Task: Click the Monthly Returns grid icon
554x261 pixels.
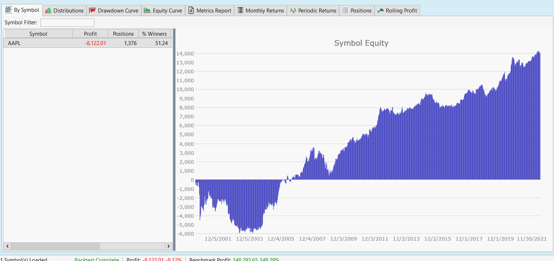Action: (240, 11)
